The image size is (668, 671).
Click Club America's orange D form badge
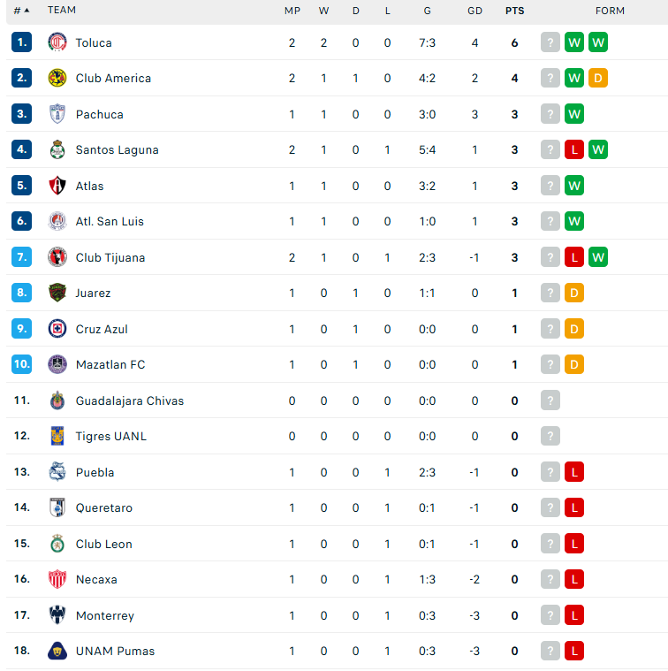click(598, 78)
